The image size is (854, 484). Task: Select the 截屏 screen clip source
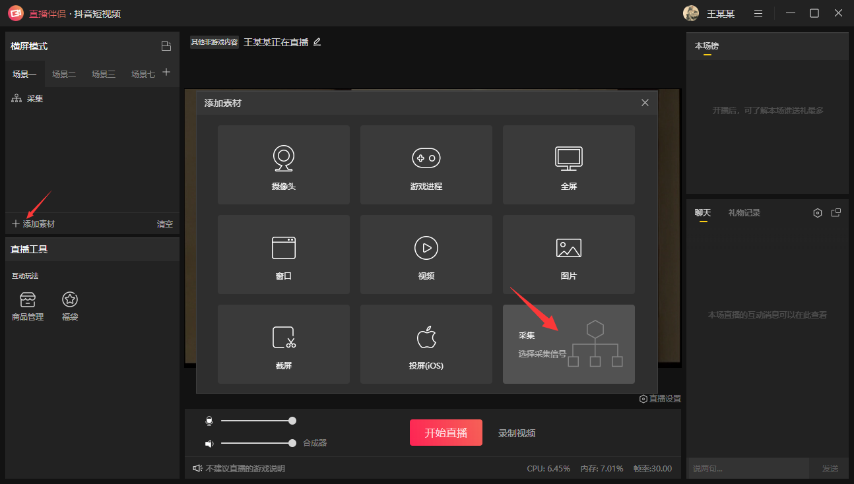284,344
